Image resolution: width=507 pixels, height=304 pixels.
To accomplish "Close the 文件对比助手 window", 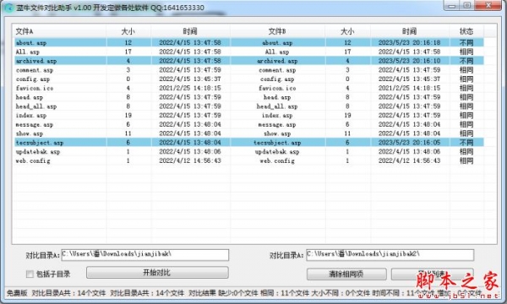I will point(488,6).
